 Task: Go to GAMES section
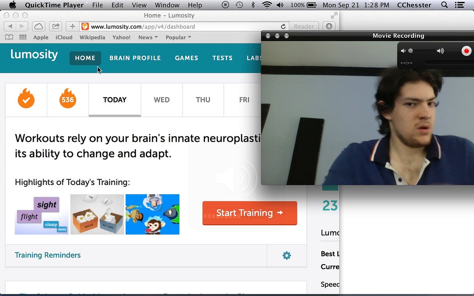(x=186, y=58)
